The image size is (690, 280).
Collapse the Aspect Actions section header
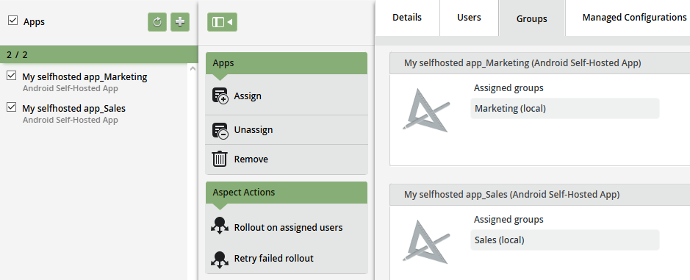click(x=286, y=193)
